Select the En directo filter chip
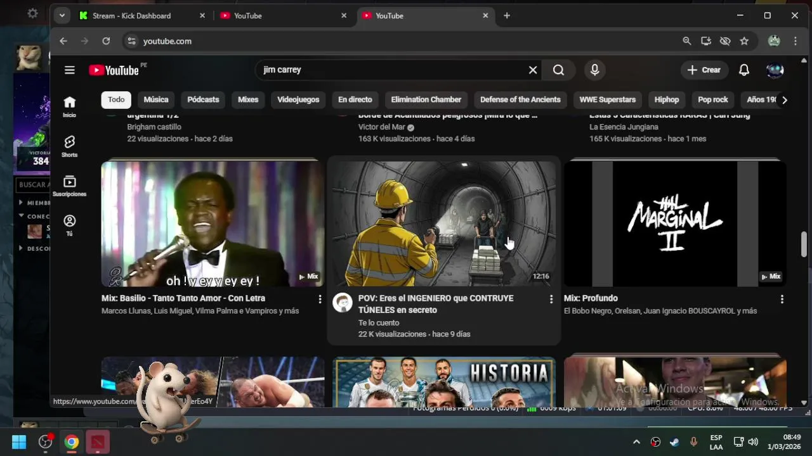Viewport: 812px width, 456px height. click(x=355, y=99)
